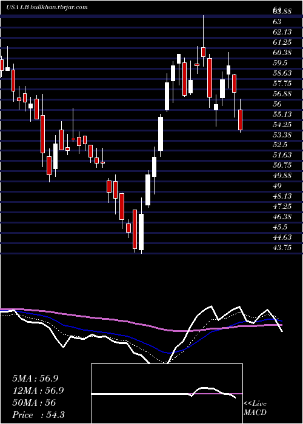Select the 54.25 price axis label

[282, 124]
